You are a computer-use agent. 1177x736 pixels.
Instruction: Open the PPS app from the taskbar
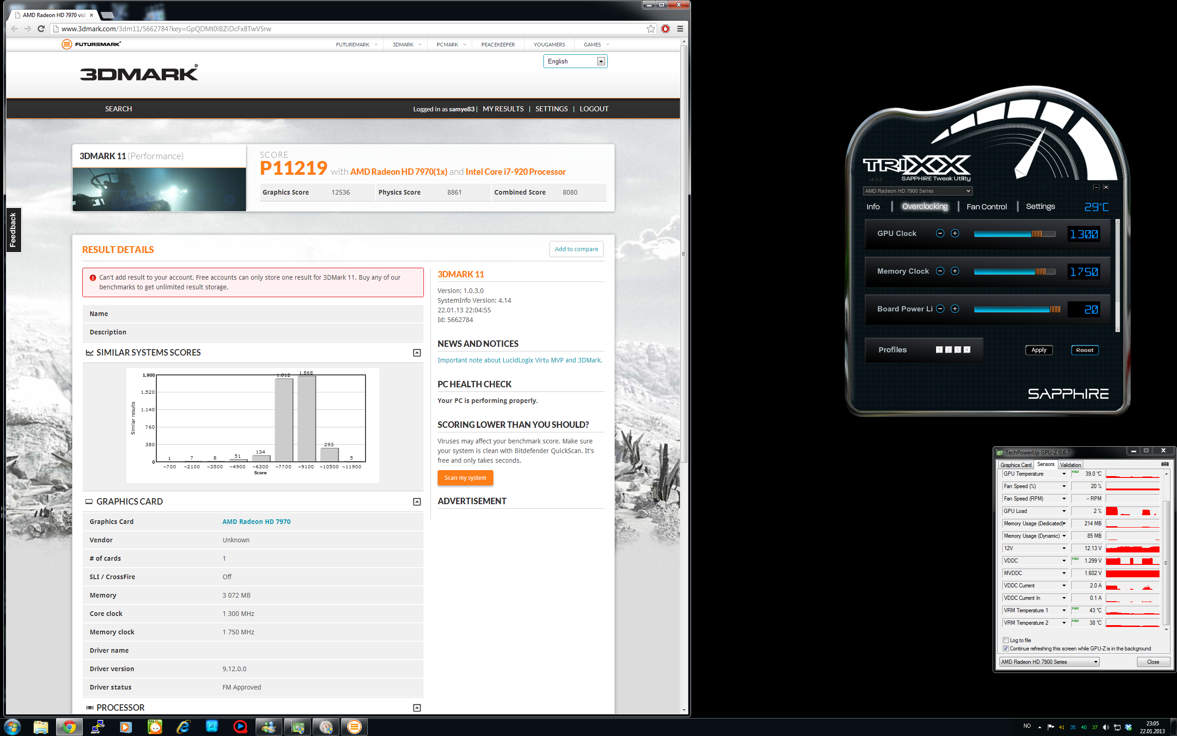[154, 727]
